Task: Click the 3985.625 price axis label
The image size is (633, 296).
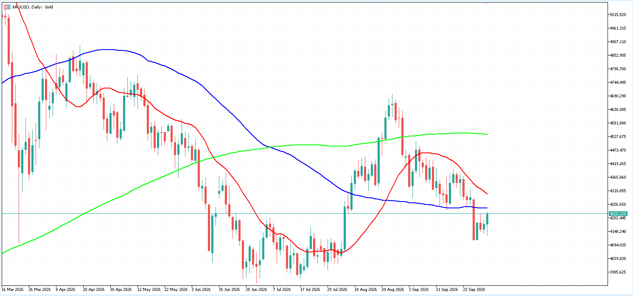Action: (618, 272)
